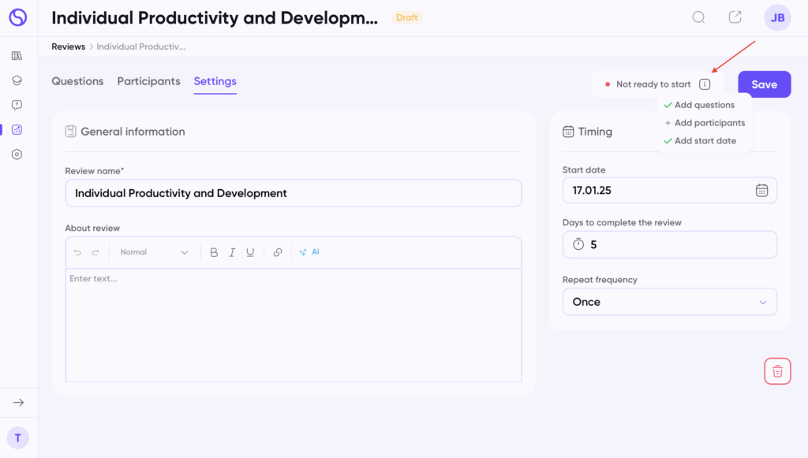Switch to the Questions tab
This screenshot has height=458, width=808.
(x=77, y=81)
